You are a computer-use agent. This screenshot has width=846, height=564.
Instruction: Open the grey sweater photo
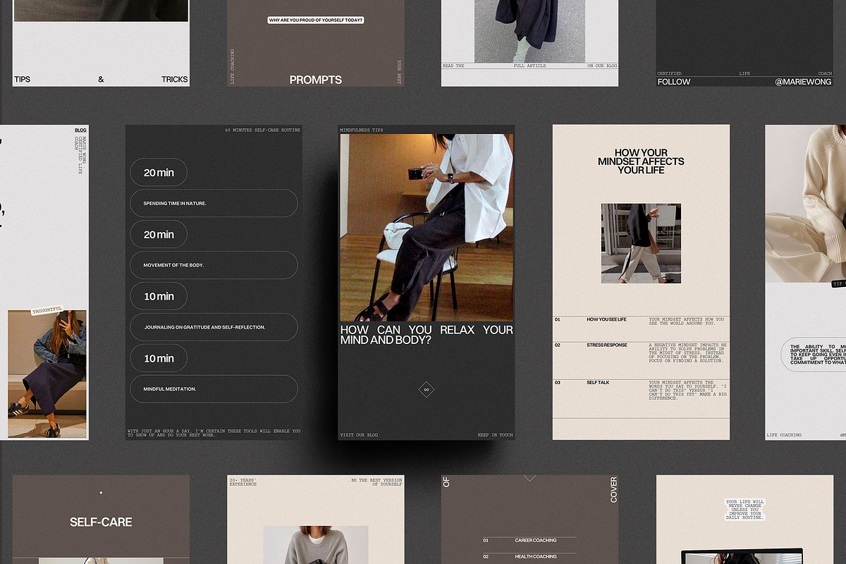[x=315, y=545]
